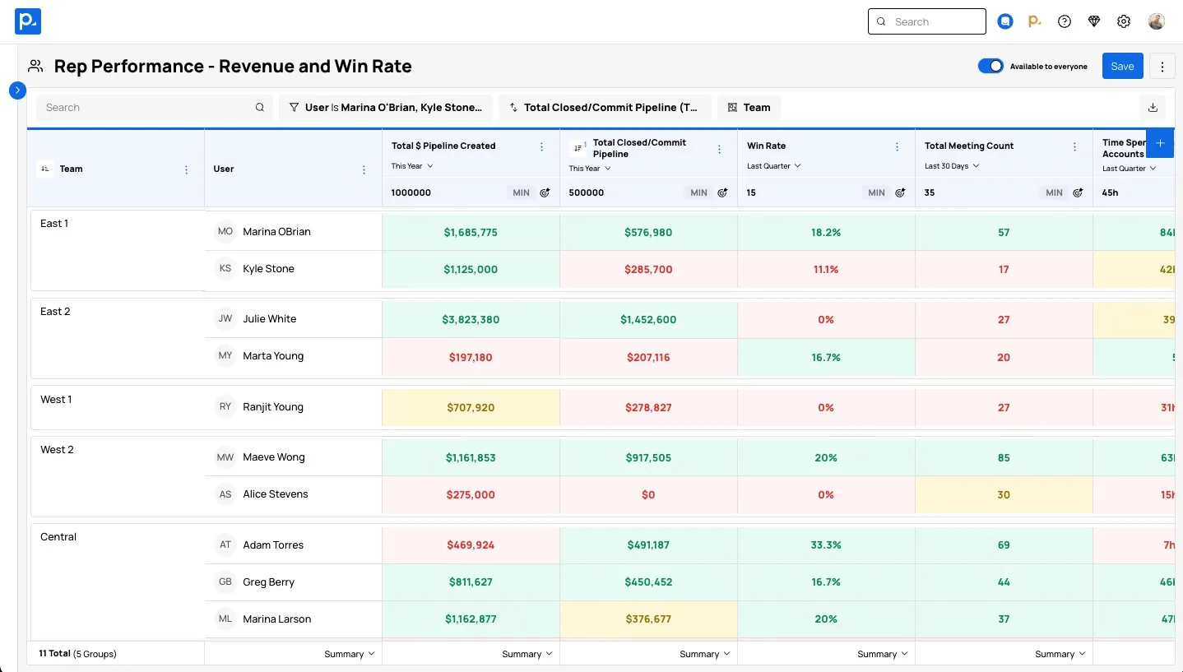1183x672 pixels.
Task: Open This Year dropdown under Pipeline Created
Action: (x=412, y=166)
